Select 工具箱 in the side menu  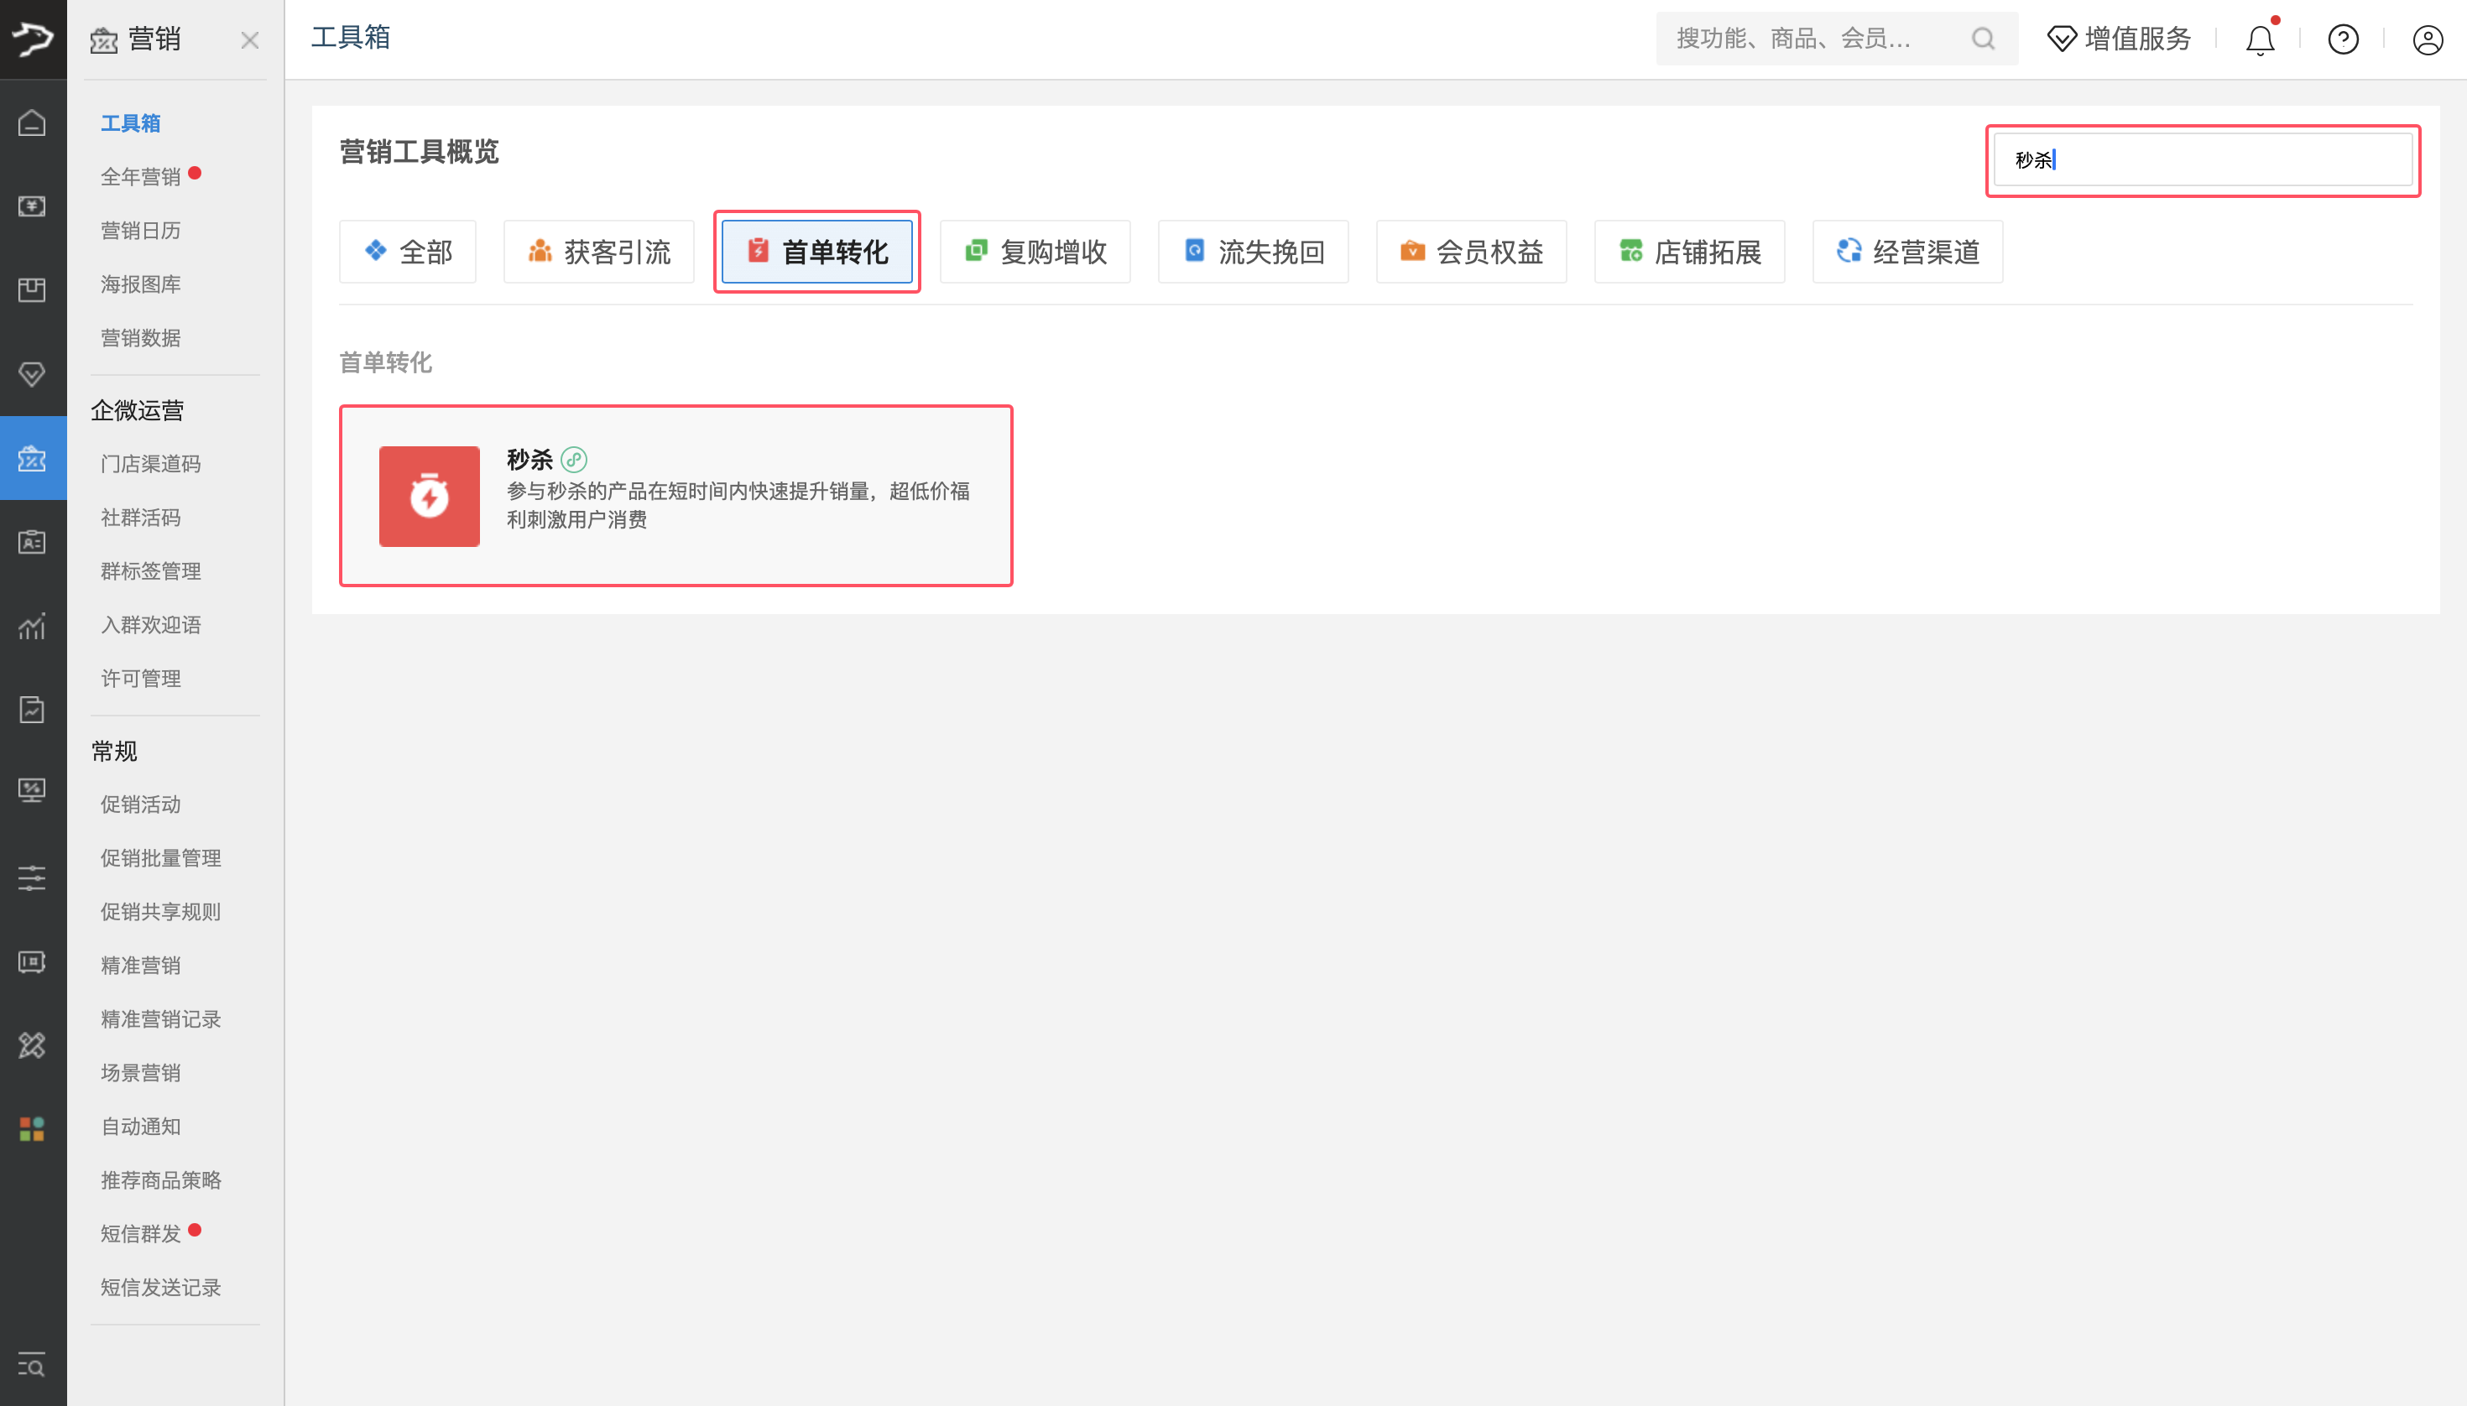[x=130, y=123]
